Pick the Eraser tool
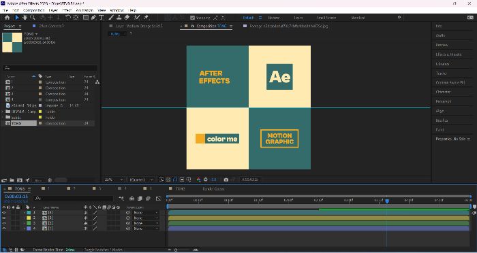The image size is (477, 253). [x=127, y=18]
